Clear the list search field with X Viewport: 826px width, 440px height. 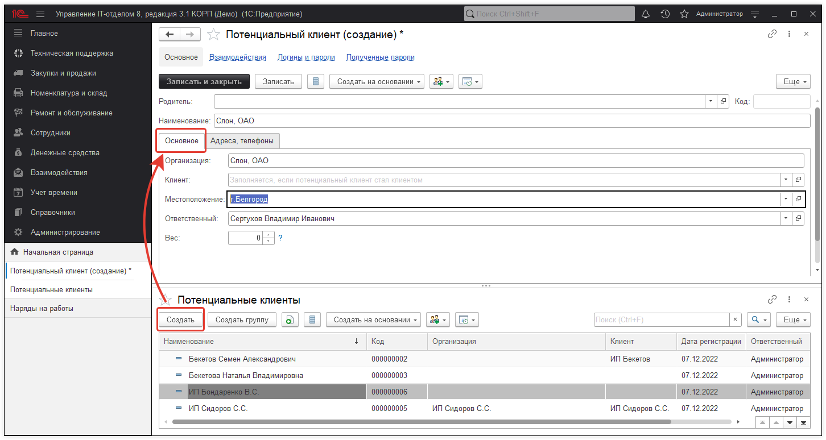[736, 320]
